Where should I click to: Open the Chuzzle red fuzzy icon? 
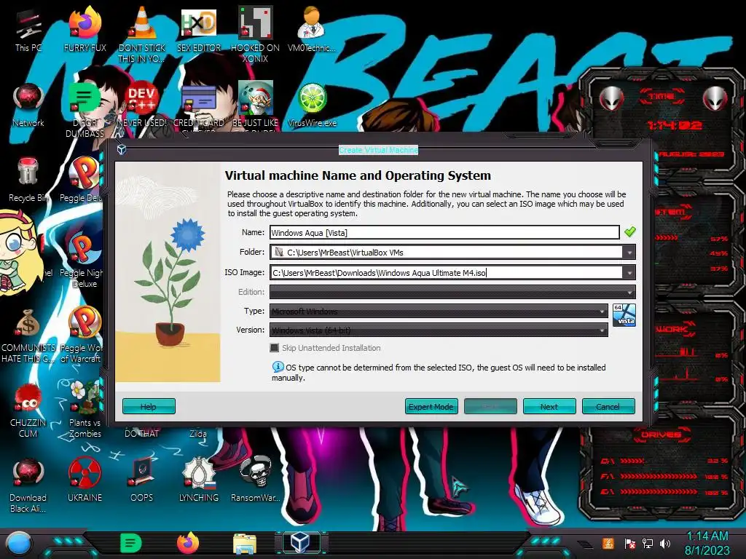tap(28, 411)
